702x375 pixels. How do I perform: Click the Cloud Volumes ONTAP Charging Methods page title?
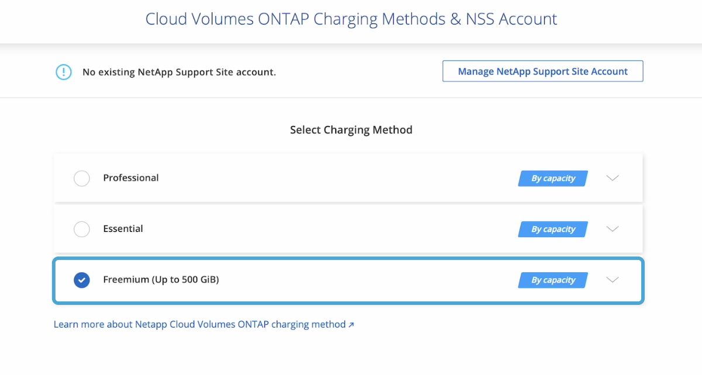[351, 19]
